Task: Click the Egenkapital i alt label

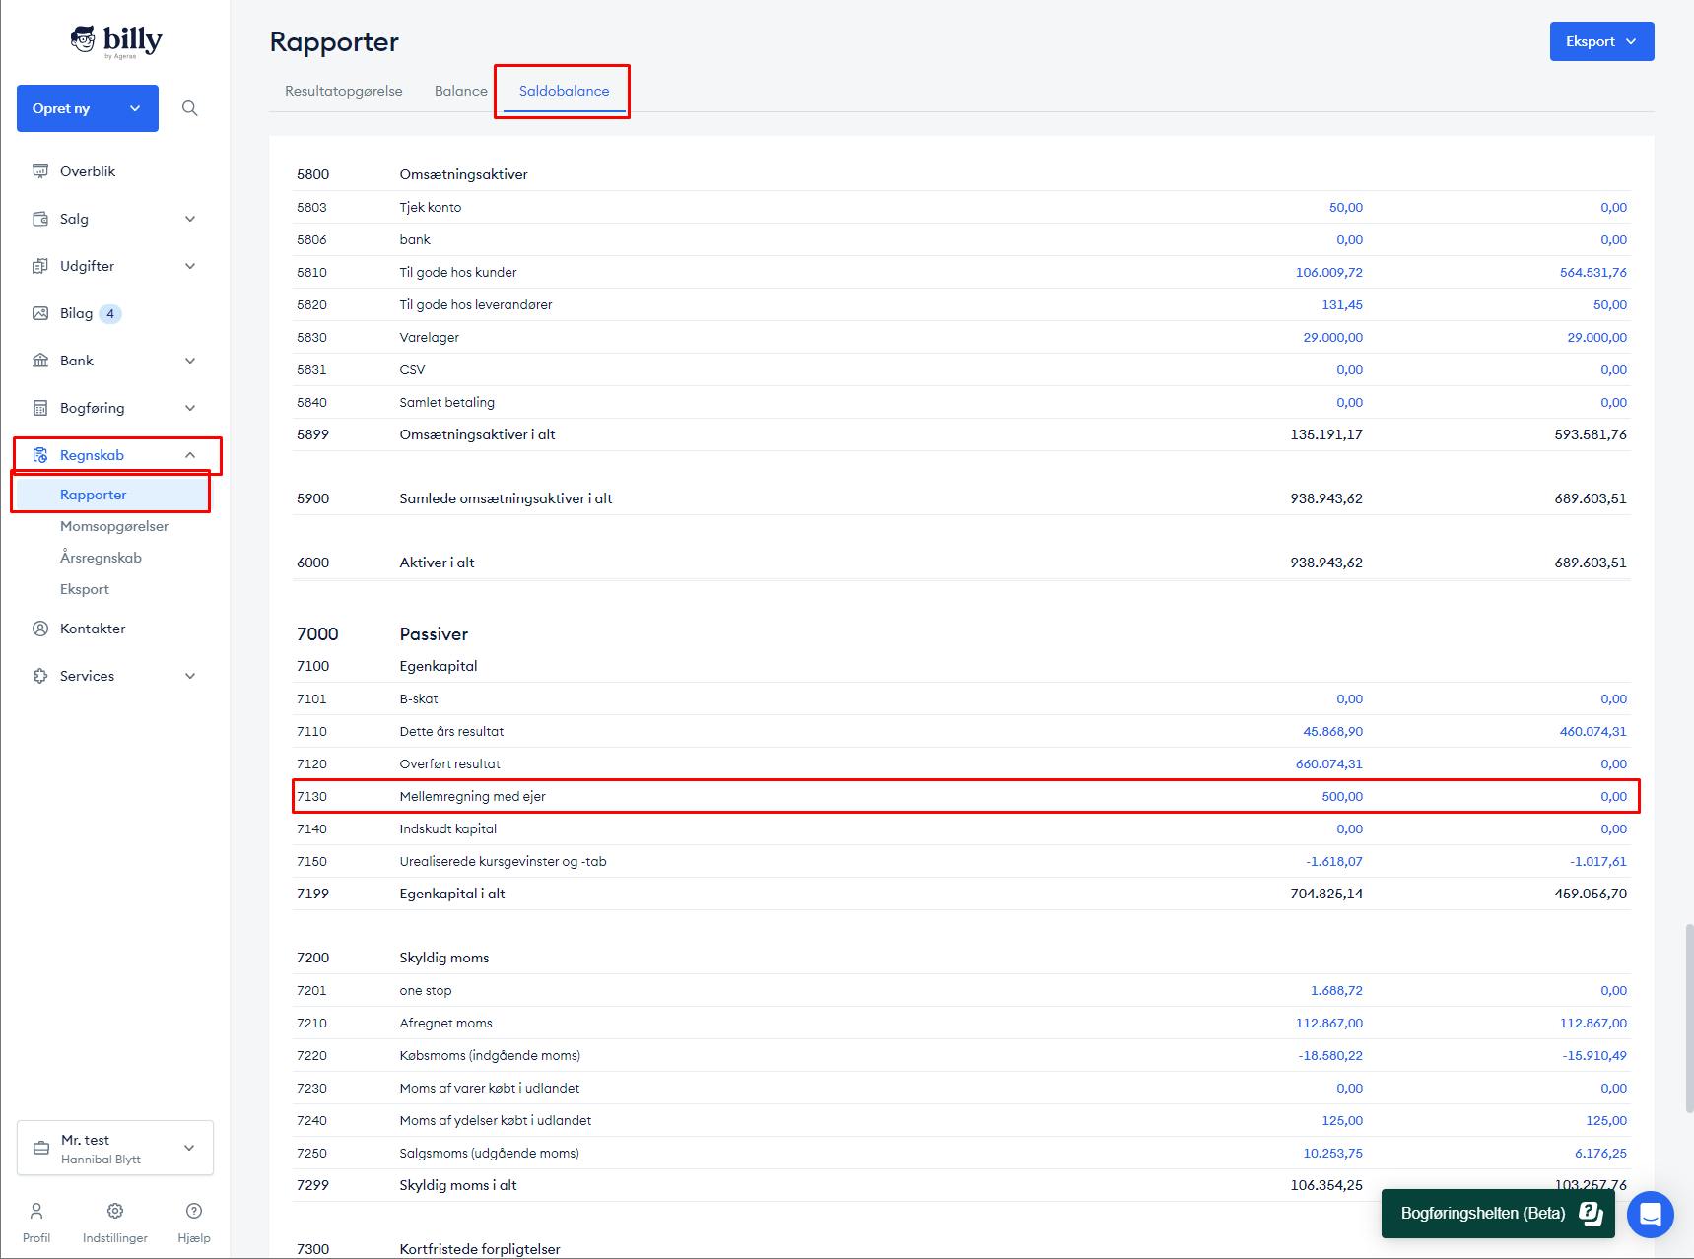Action: (x=452, y=894)
